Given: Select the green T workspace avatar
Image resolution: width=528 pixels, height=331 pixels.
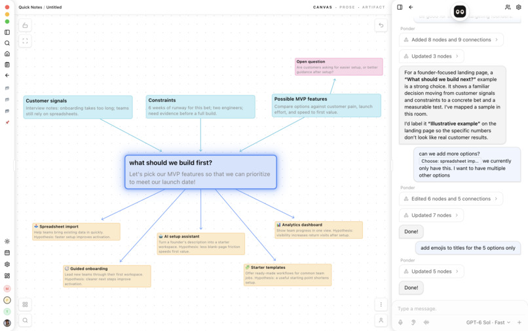Looking at the screenshot, I should (7, 311).
